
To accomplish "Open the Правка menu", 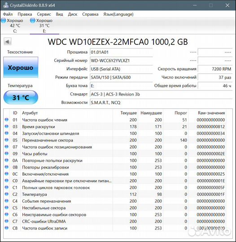I will 25,14.
